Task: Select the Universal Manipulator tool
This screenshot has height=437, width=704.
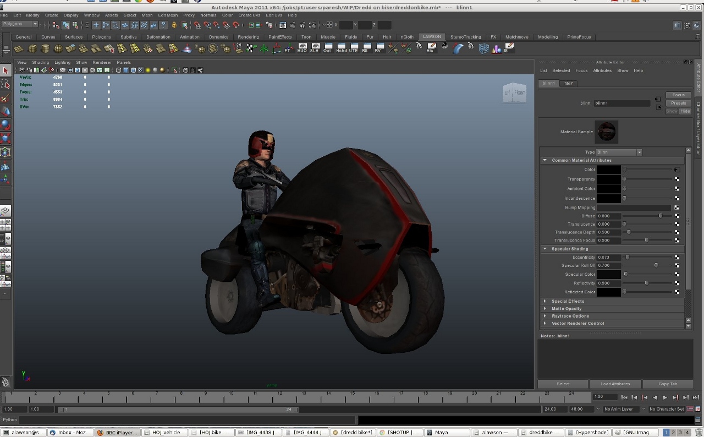Action: pyautogui.click(x=5, y=152)
